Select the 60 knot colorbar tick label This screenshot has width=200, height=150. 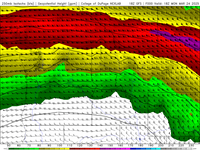(x=19, y=145)
